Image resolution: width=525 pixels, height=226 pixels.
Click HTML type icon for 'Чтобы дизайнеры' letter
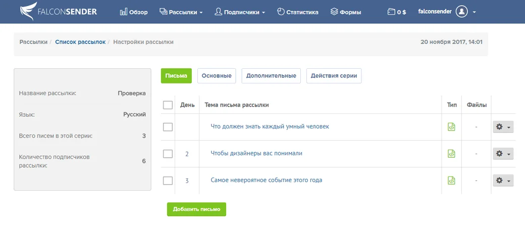(x=451, y=154)
